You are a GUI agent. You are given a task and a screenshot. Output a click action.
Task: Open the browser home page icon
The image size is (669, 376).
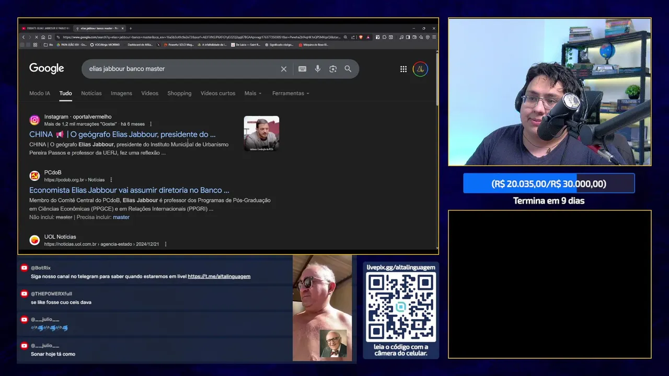[43, 37]
